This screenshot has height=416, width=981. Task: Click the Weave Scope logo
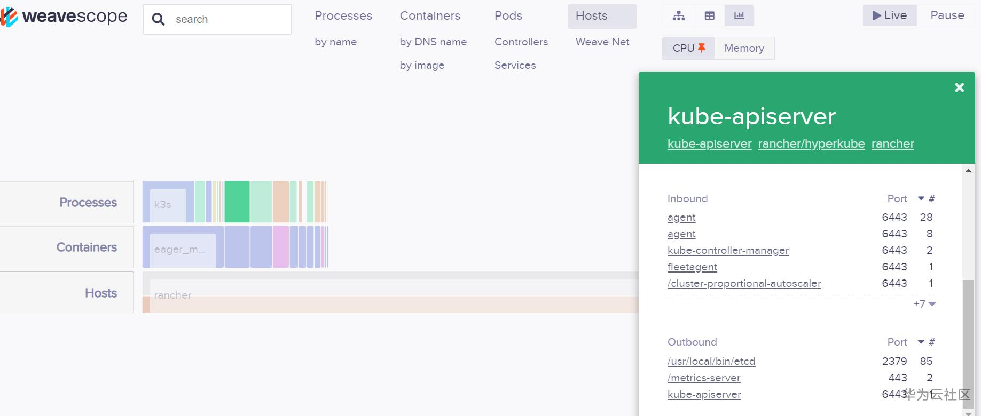64,17
